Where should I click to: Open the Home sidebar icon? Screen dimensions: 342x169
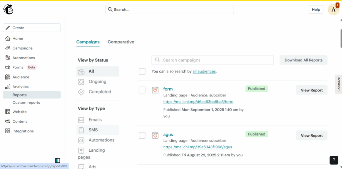(8, 39)
